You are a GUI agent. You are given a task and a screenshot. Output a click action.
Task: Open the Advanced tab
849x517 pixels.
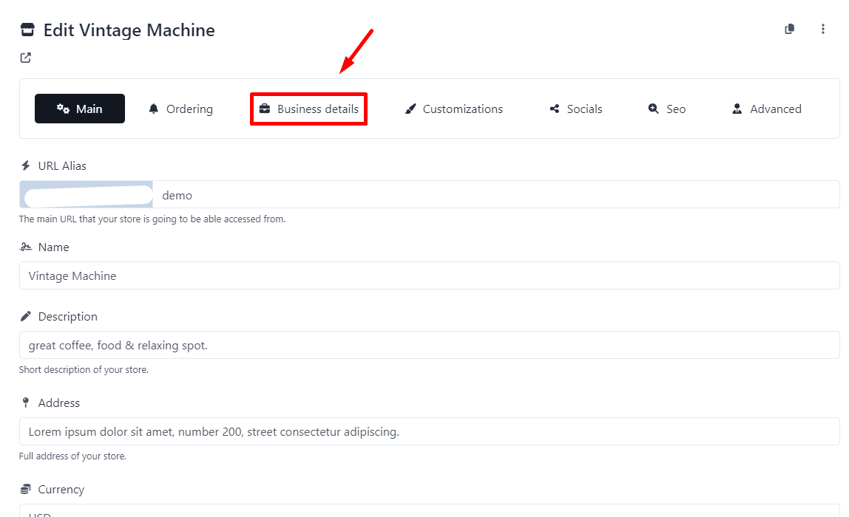(x=767, y=109)
